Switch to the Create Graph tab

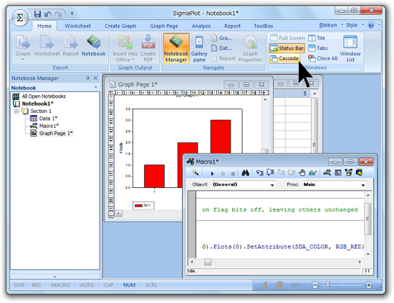tap(120, 26)
